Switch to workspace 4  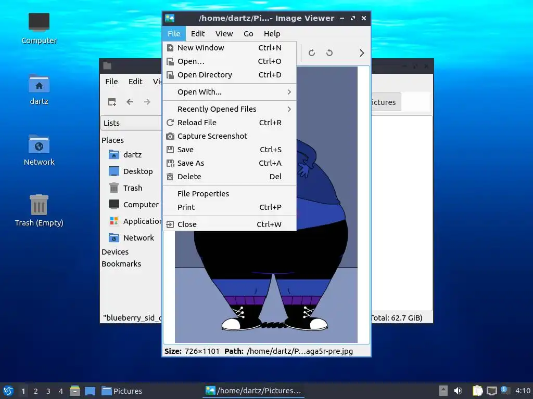pyautogui.click(x=61, y=391)
